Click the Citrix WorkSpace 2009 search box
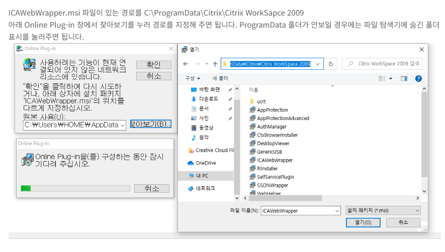 click(382, 64)
